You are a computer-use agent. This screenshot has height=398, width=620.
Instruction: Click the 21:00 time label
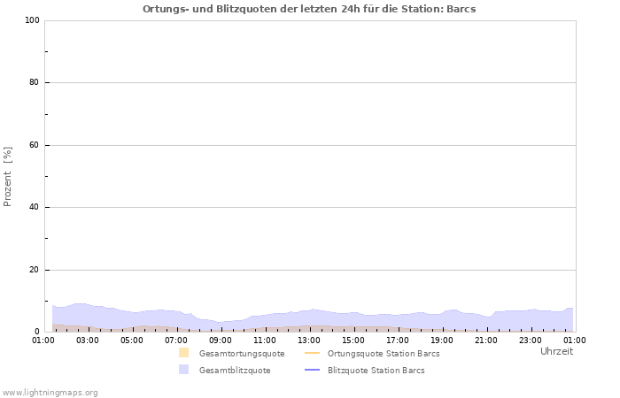pyautogui.click(x=486, y=341)
